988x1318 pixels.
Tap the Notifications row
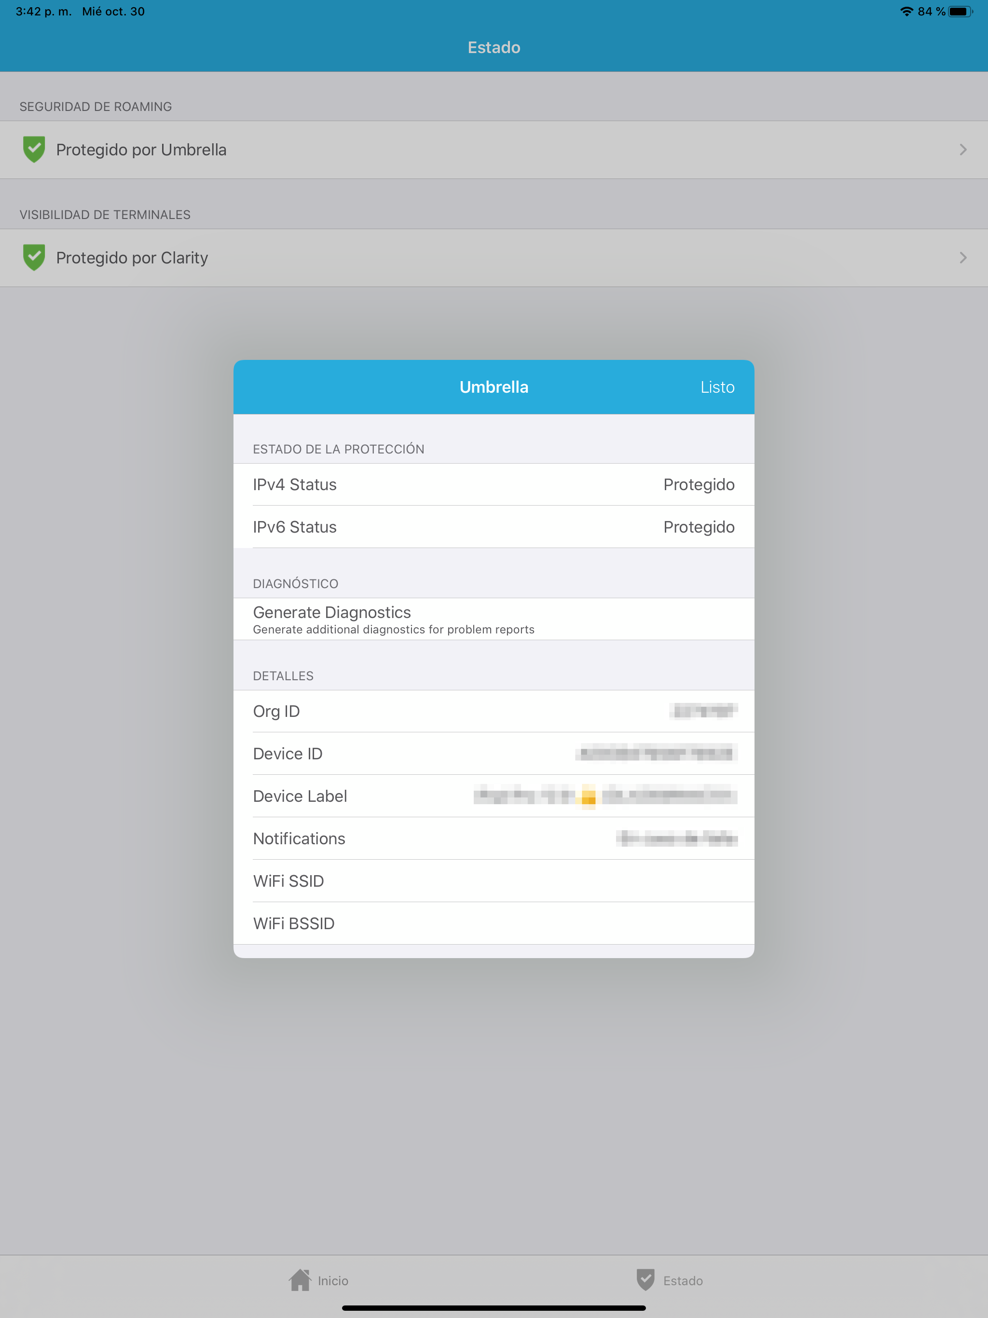pos(494,838)
